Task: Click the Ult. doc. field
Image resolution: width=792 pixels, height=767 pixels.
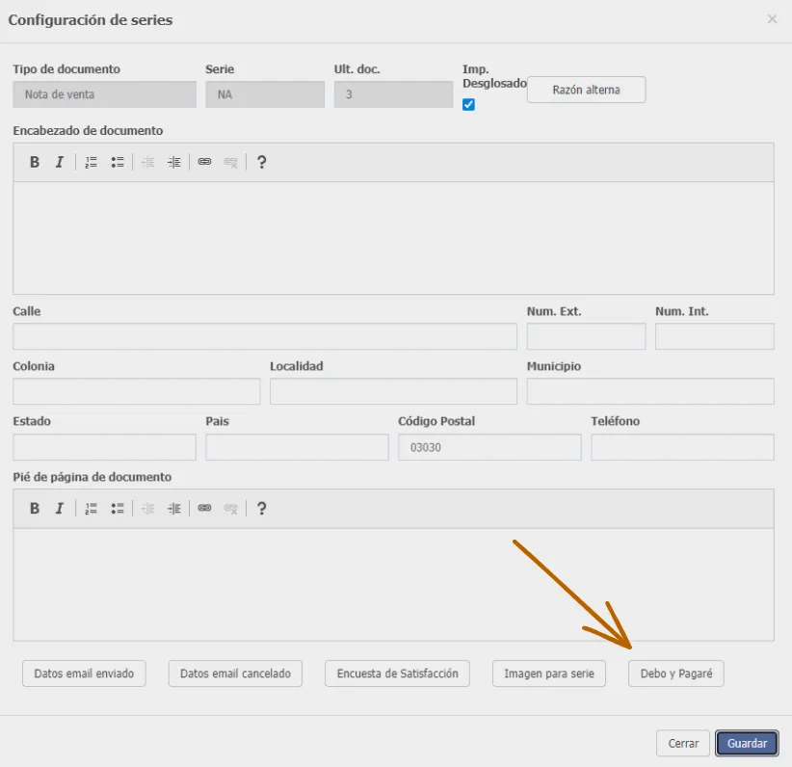Action: (x=393, y=94)
